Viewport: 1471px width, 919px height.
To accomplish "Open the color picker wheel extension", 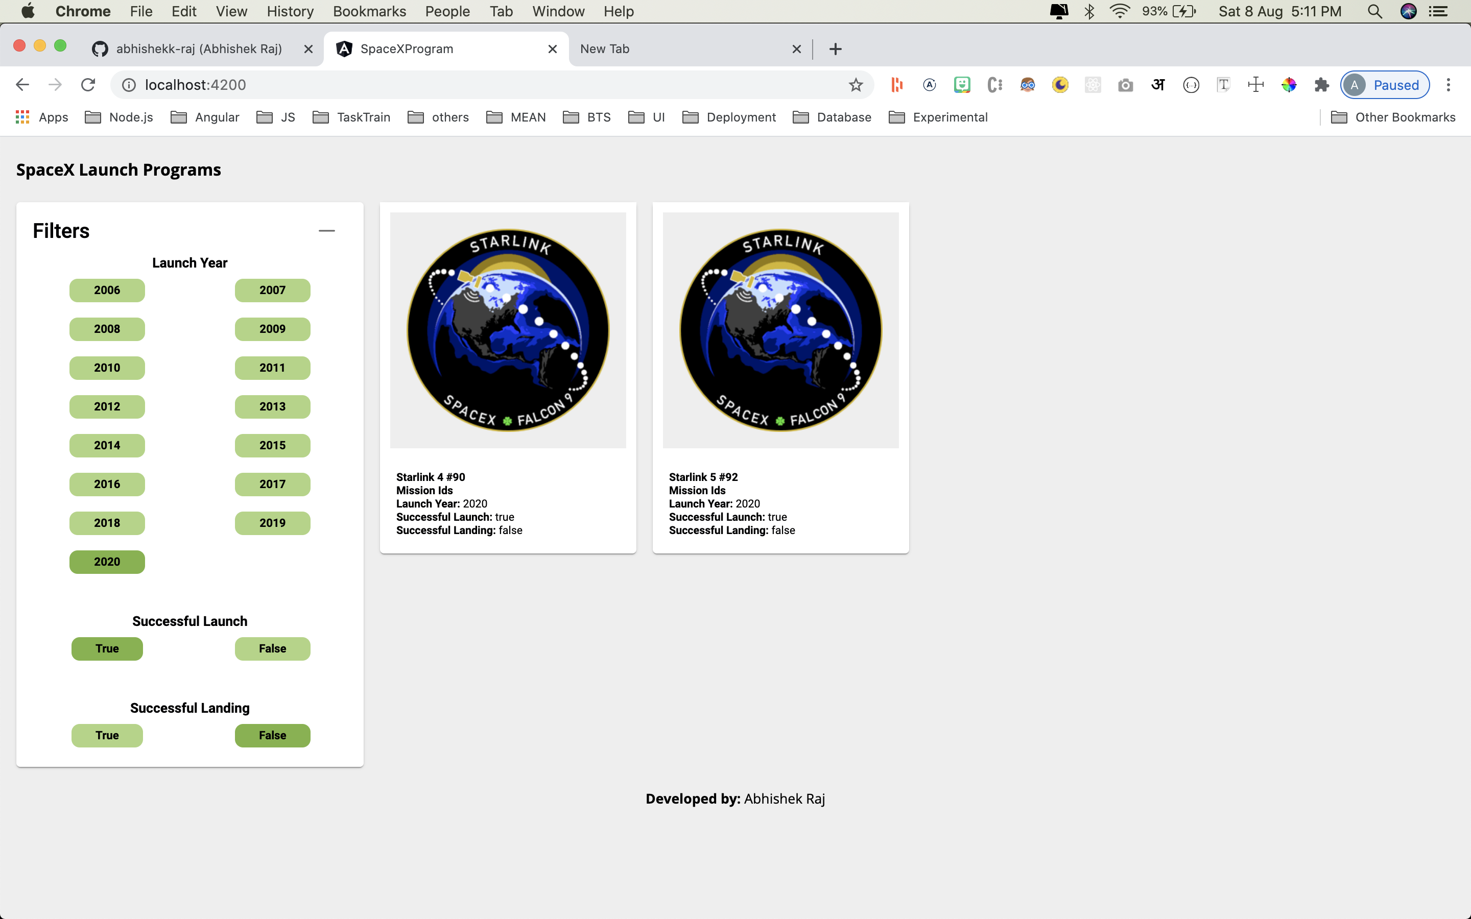I will [x=1289, y=85].
